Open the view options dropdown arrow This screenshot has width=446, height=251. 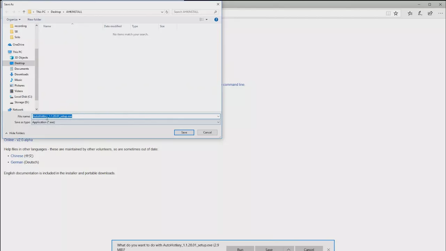(206, 20)
